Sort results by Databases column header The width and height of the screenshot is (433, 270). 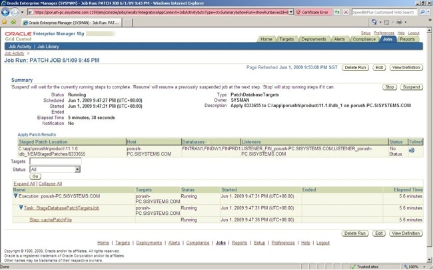coord(193,142)
